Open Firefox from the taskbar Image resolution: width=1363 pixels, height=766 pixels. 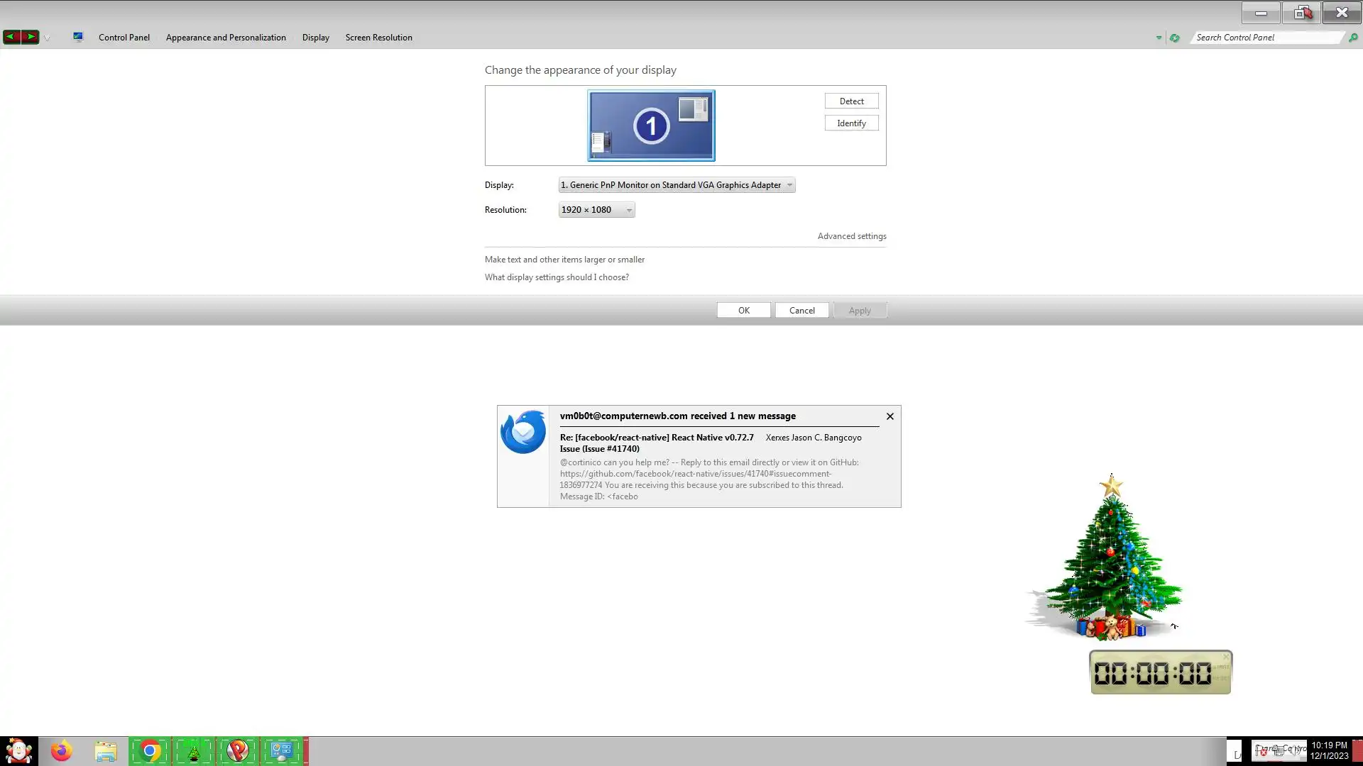click(x=62, y=751)
